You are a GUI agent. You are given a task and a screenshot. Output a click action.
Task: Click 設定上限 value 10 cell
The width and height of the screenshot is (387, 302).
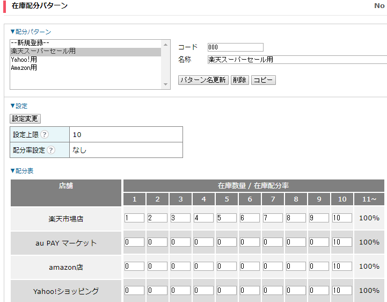[x=126, y=134]
